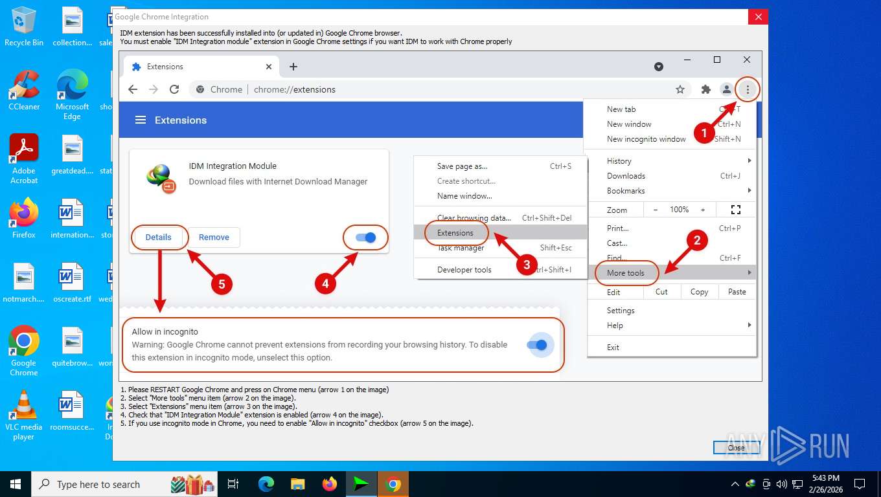Screen dimensions: 881x497
Task: Show hidden system tray icons
Action: (x=735, y=484)
